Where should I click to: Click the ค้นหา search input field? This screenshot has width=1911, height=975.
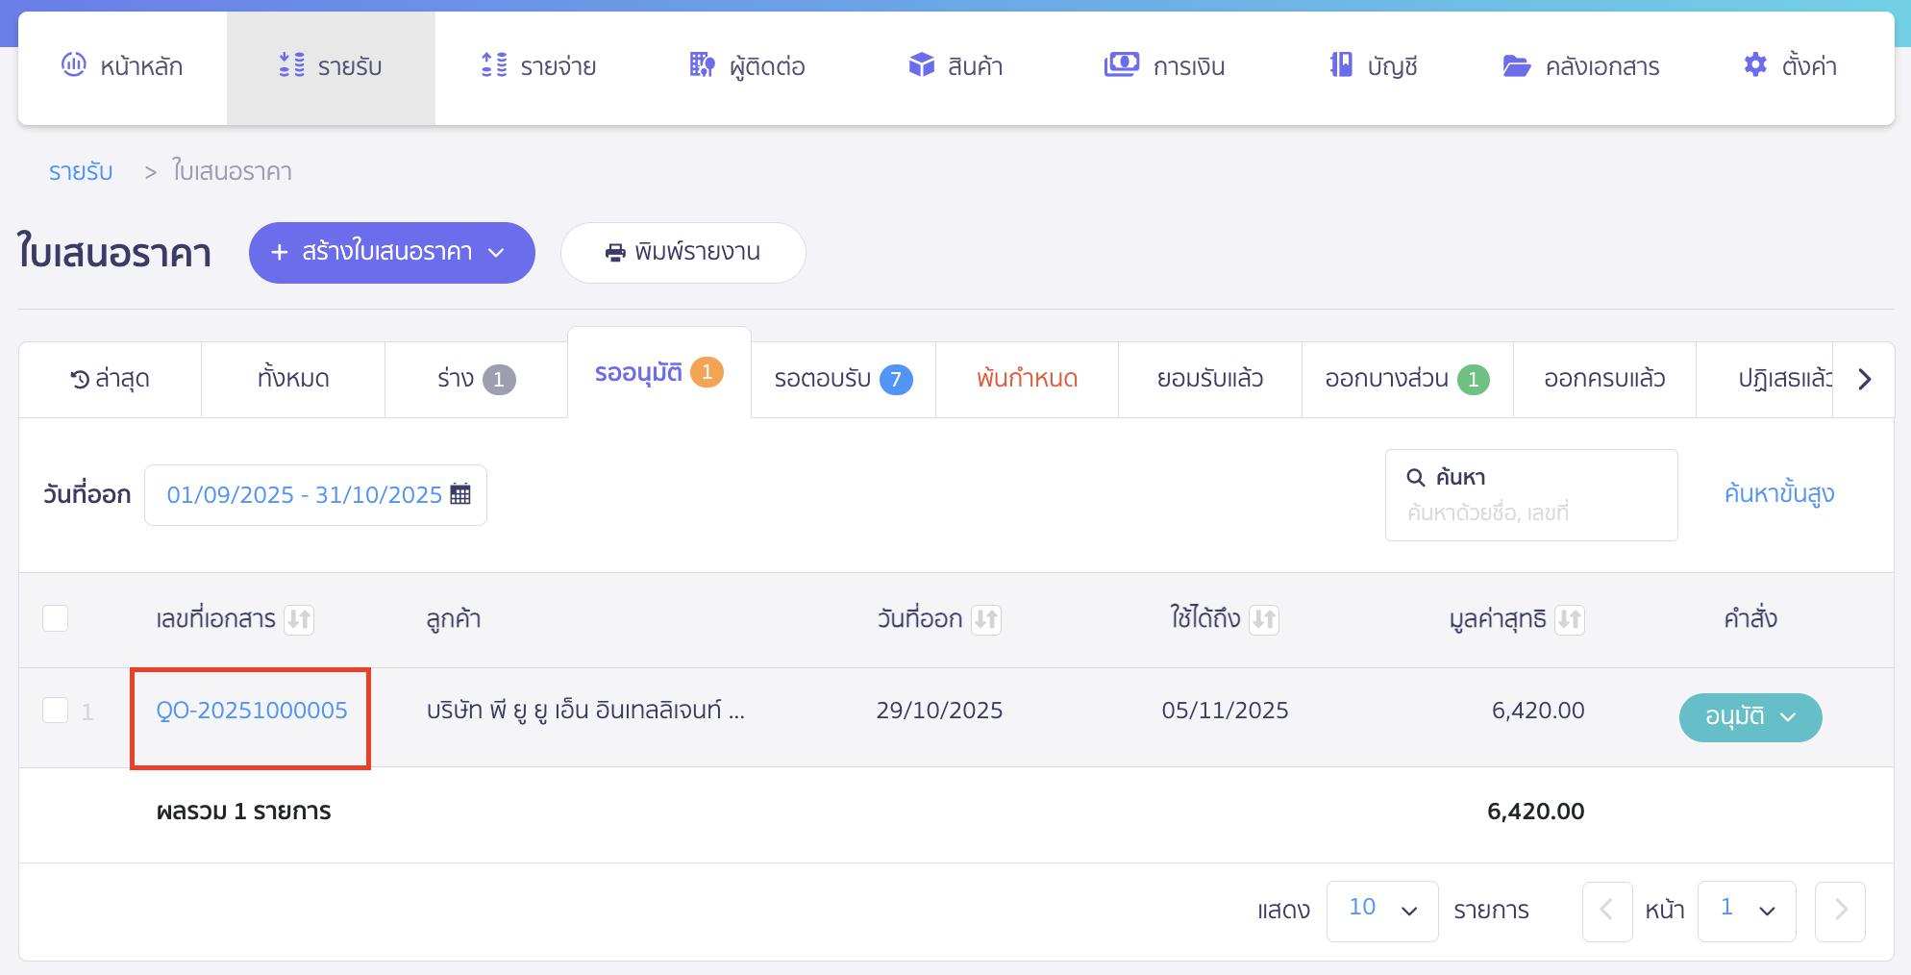(x=1530, y=512)
